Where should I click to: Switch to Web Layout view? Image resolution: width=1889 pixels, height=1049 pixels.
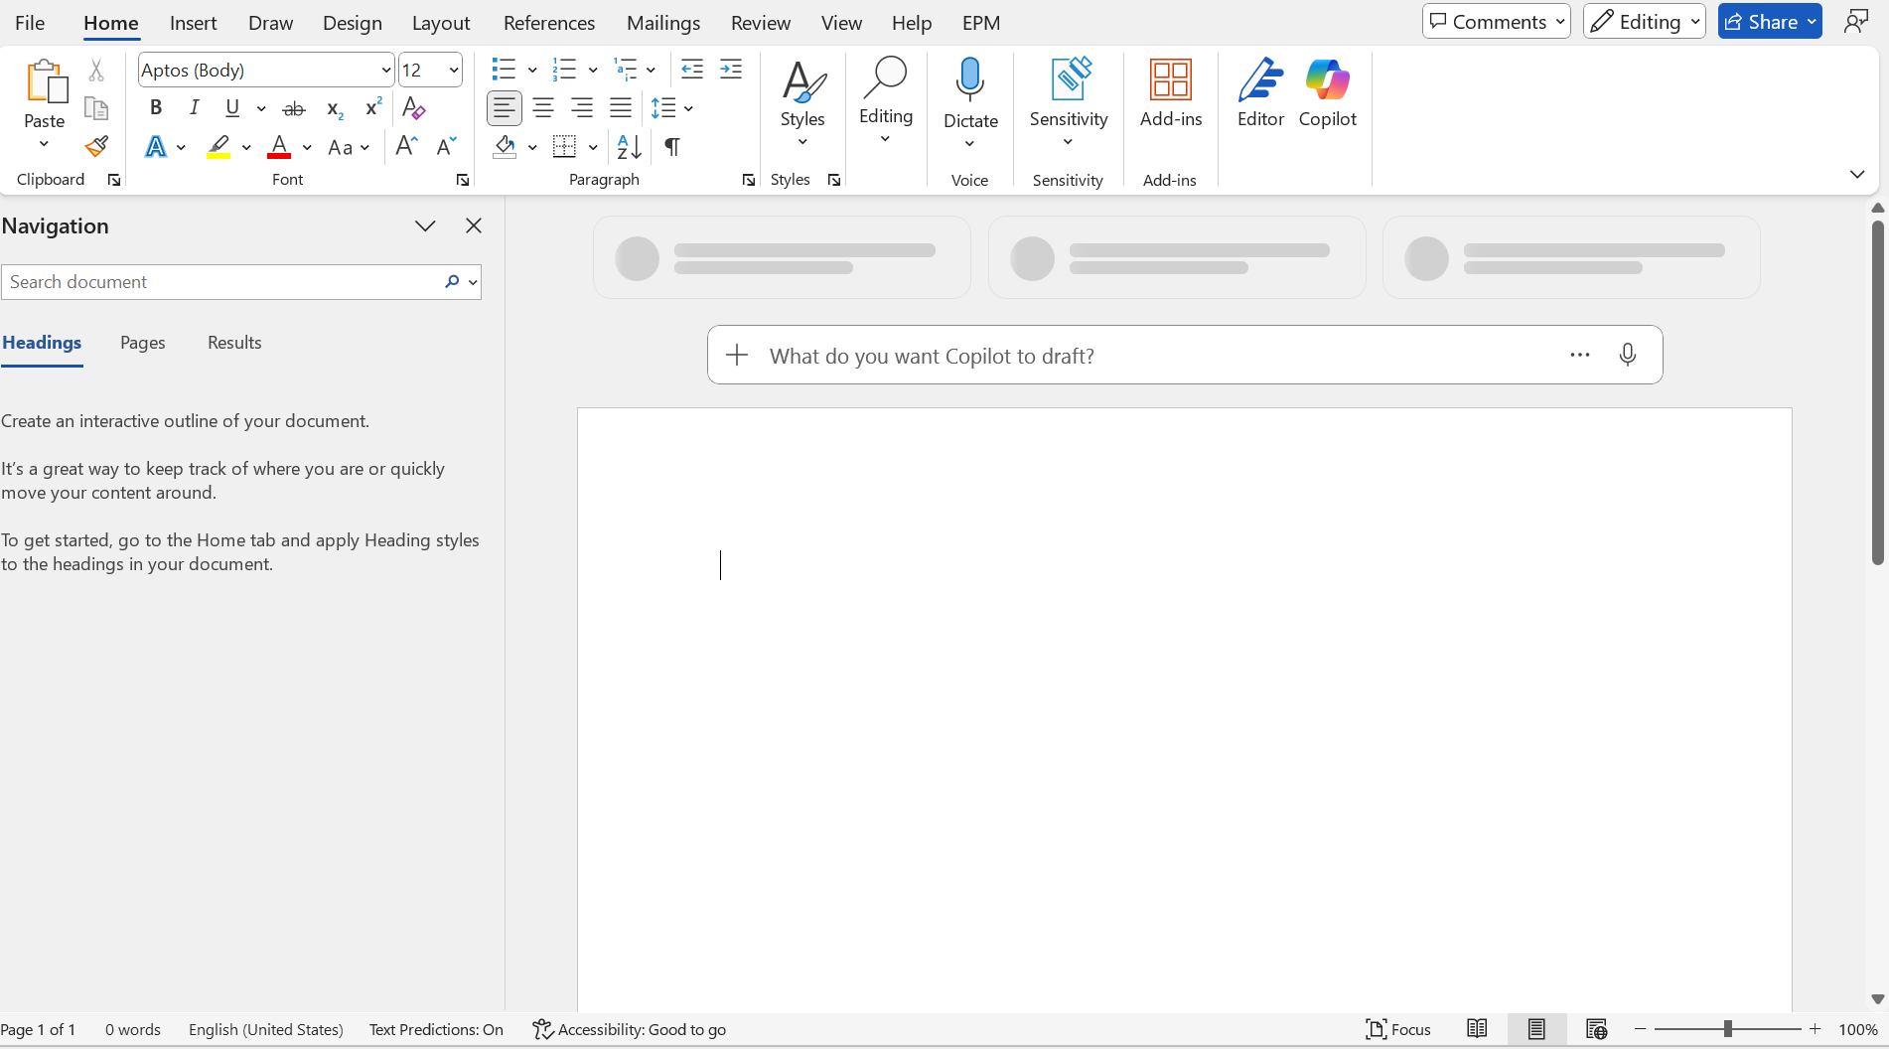pos(1596,1029)
